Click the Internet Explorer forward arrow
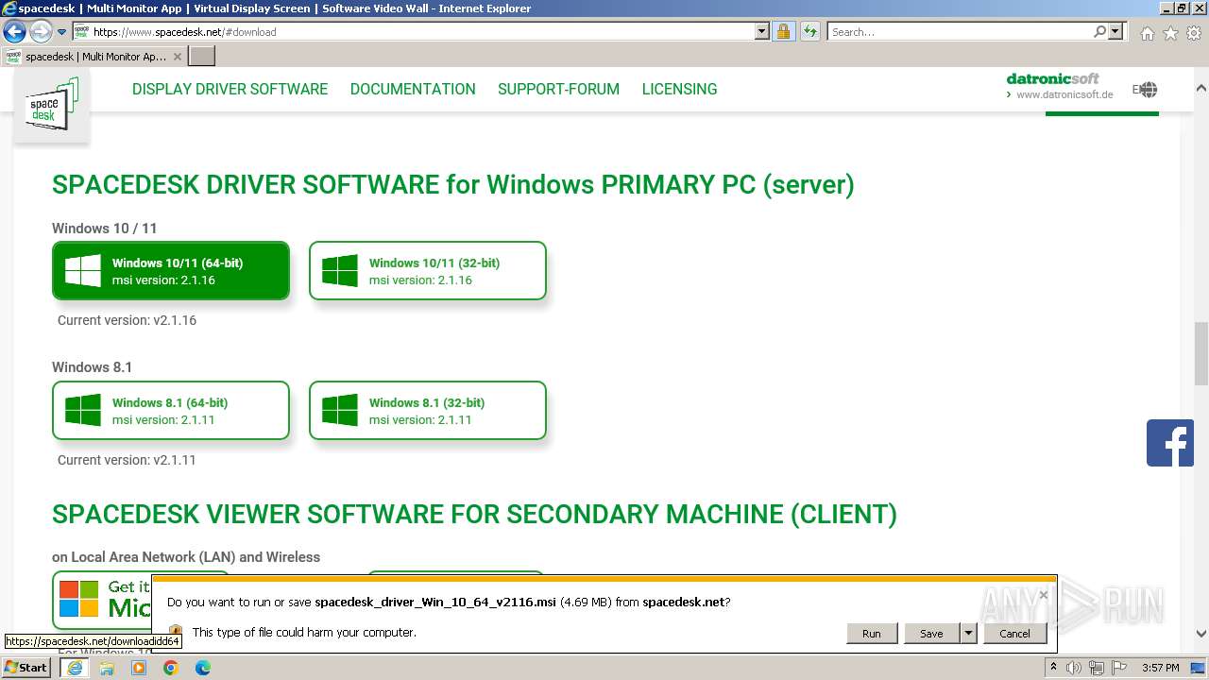 click(41, 31)
